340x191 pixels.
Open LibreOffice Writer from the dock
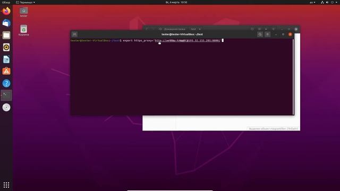6,59
